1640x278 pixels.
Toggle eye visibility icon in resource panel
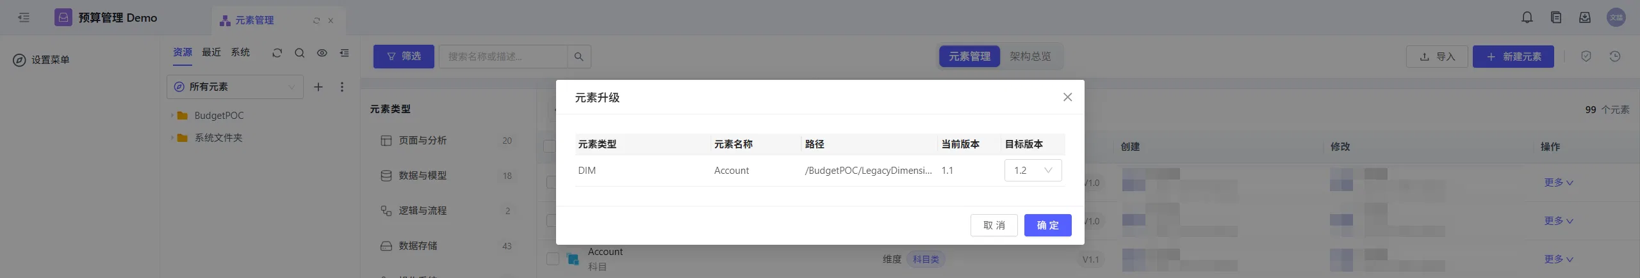point(322,53)
